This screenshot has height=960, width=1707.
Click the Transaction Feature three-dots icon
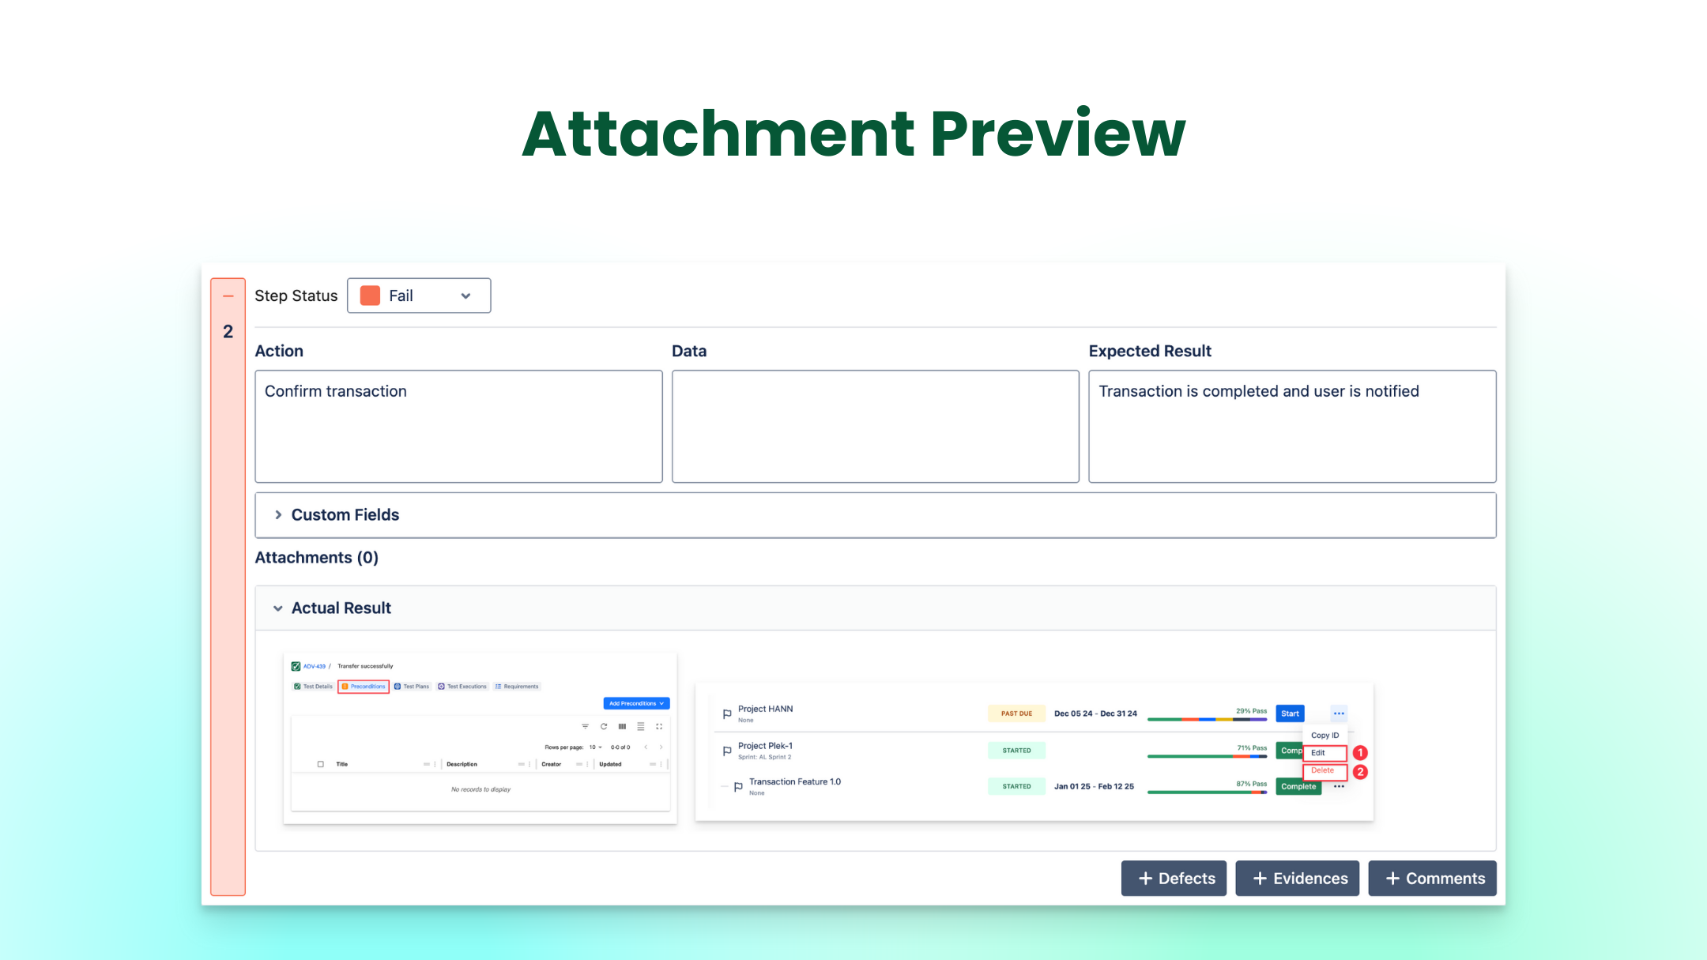click(1339, 786)
